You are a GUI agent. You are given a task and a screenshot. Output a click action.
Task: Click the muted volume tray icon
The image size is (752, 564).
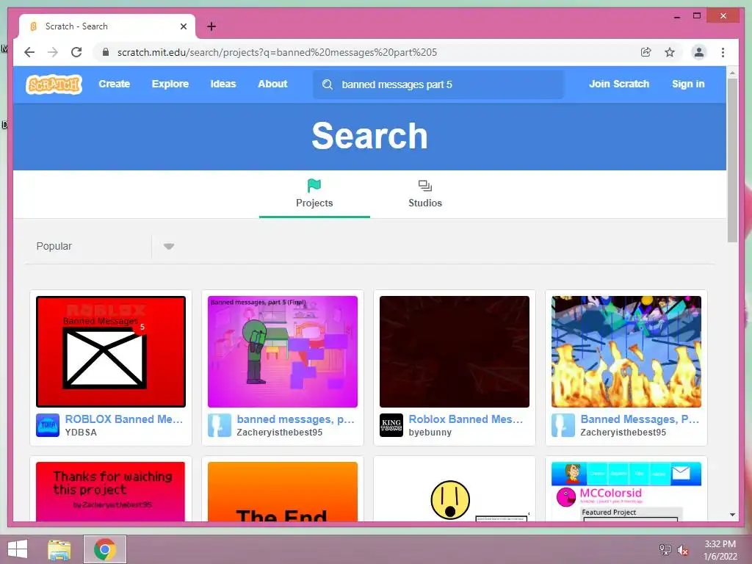(683, 550)
